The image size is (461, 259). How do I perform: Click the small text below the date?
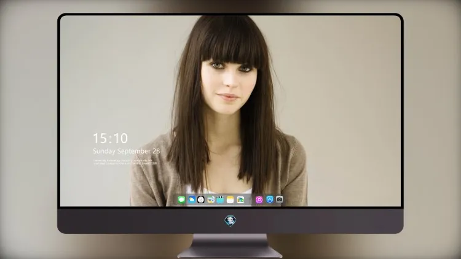[x=125, y=162]
